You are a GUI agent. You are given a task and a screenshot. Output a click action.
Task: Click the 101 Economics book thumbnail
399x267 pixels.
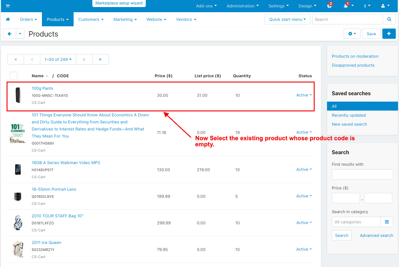(x=18, y=133)
